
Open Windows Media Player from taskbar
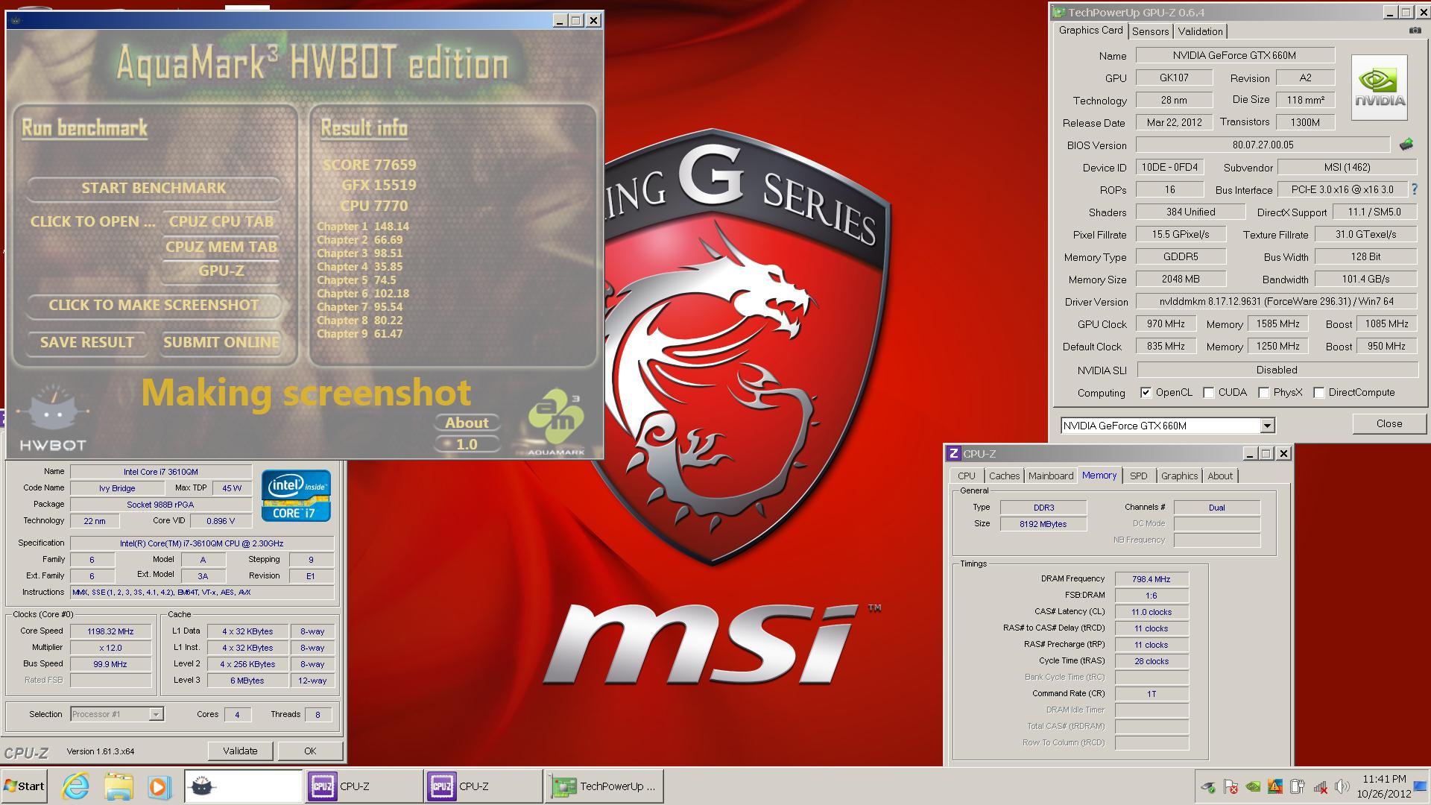tap(158, 786)
